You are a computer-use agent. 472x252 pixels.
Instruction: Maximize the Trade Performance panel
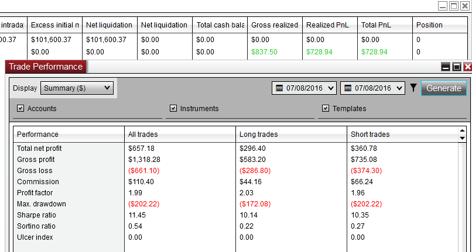point(457,67)
